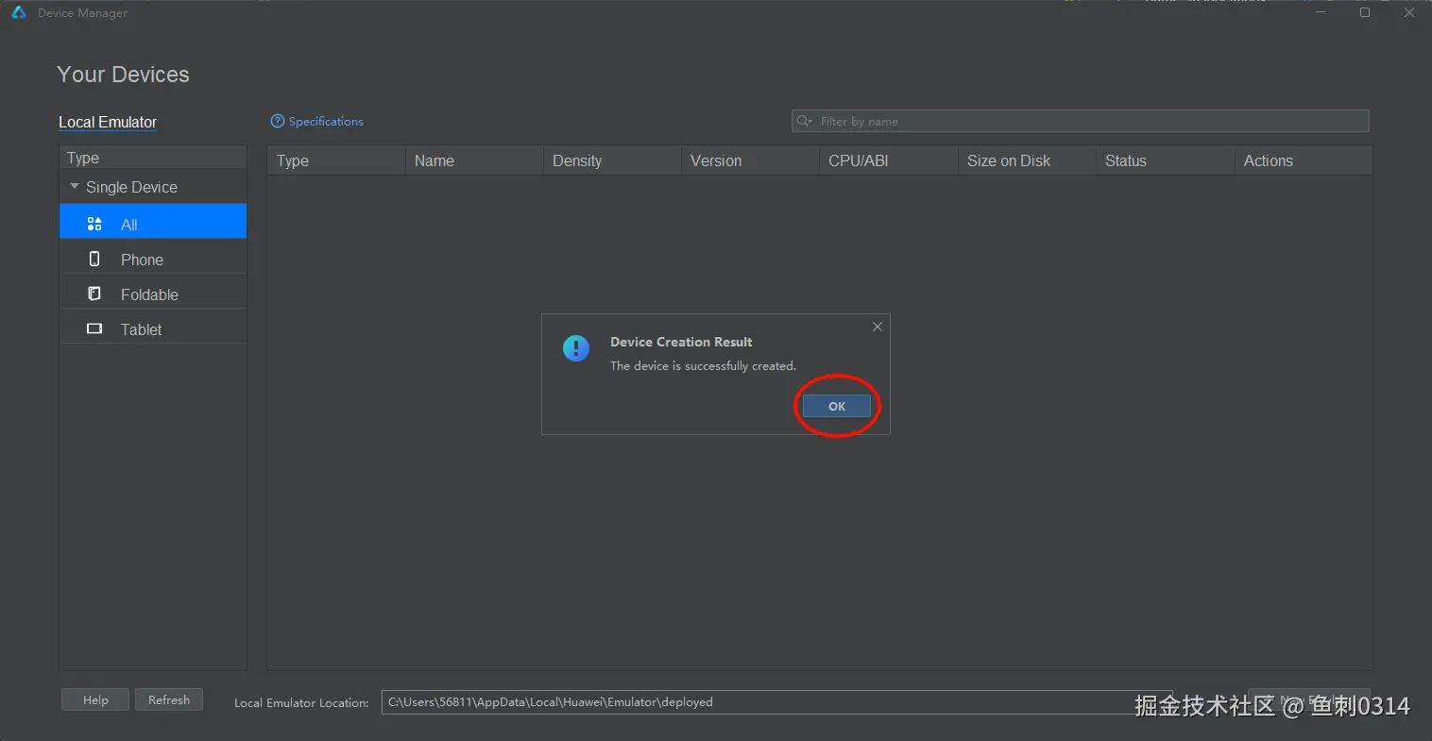
Task: Sort by the Status column header
Action: click(x=1165, y=160)
